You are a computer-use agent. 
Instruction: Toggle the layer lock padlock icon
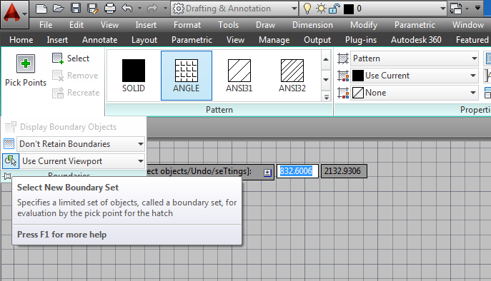[x=334, y=9]
